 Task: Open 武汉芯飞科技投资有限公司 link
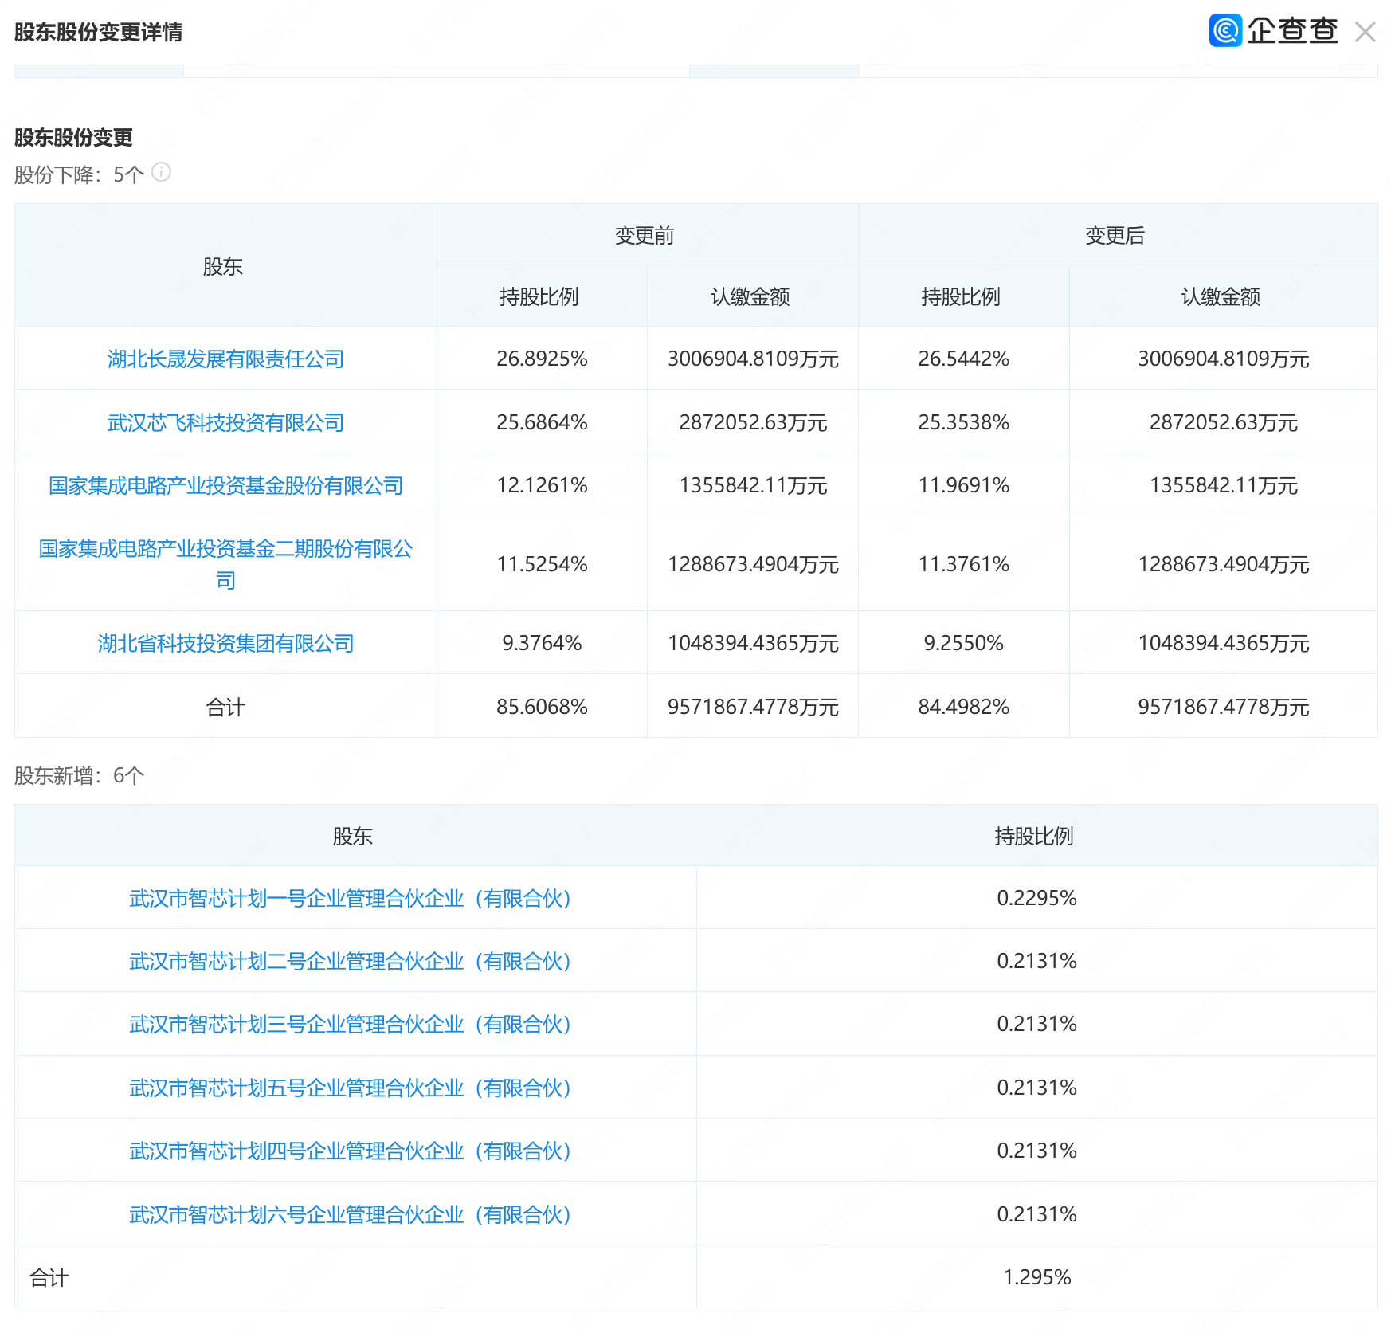coord(225,422)
